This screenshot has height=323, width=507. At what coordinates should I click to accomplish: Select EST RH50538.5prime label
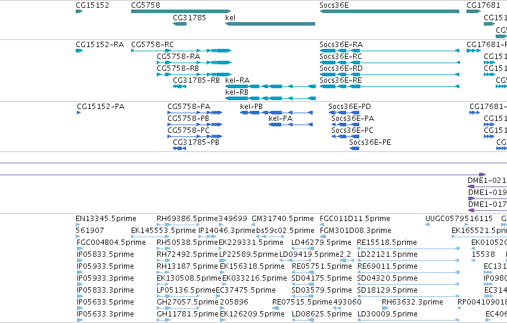coord(187,243)
